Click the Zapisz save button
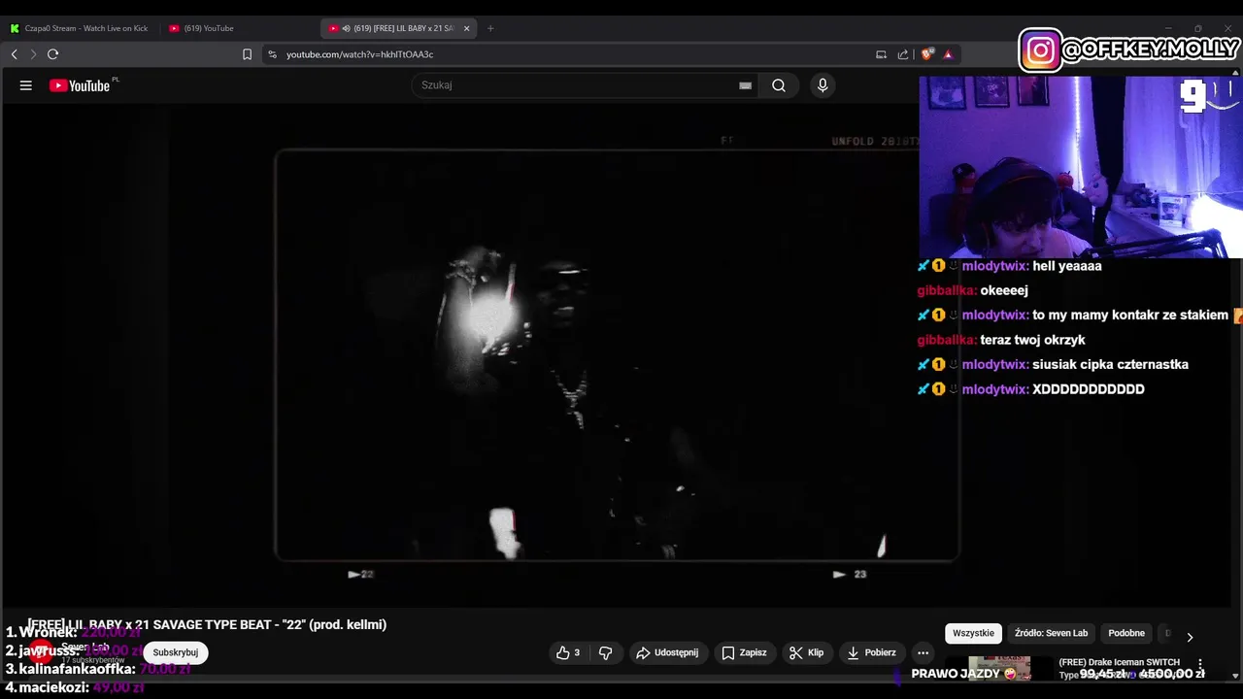1243x699 pixels. click(745, 652)
